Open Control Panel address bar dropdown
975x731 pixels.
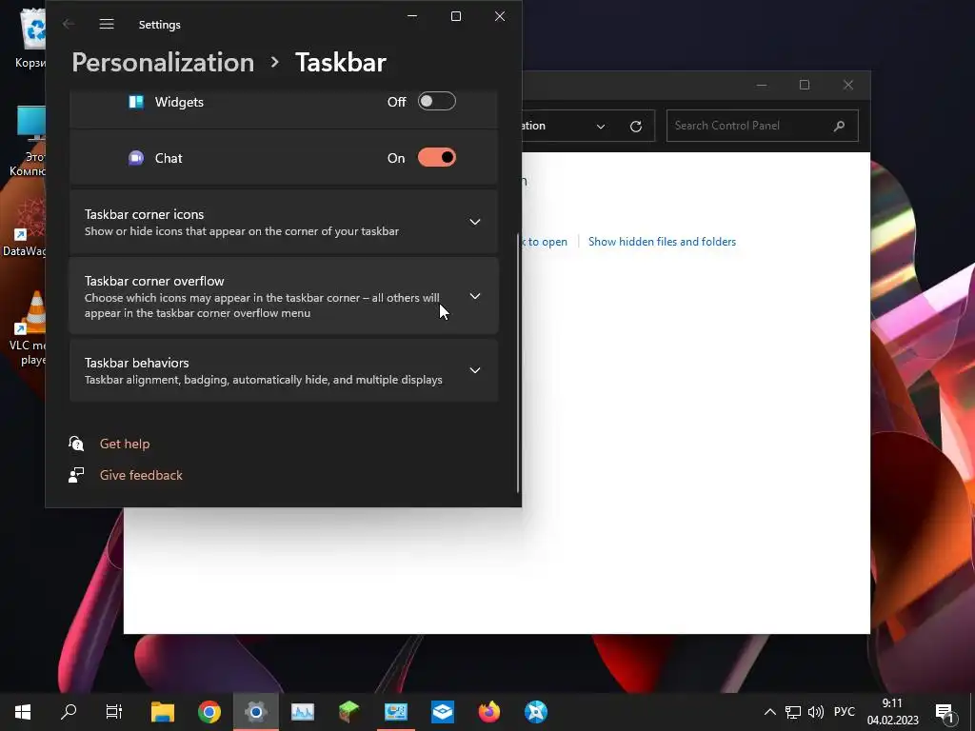(x=601, y=127)
